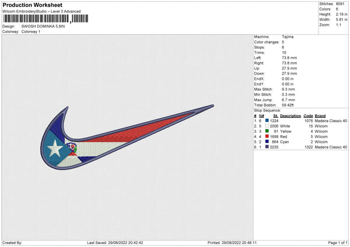This screenshot has height=247, width=350.
Task: Click the Min Stitch value '0.3 mm'
Action: pos(288,94)
